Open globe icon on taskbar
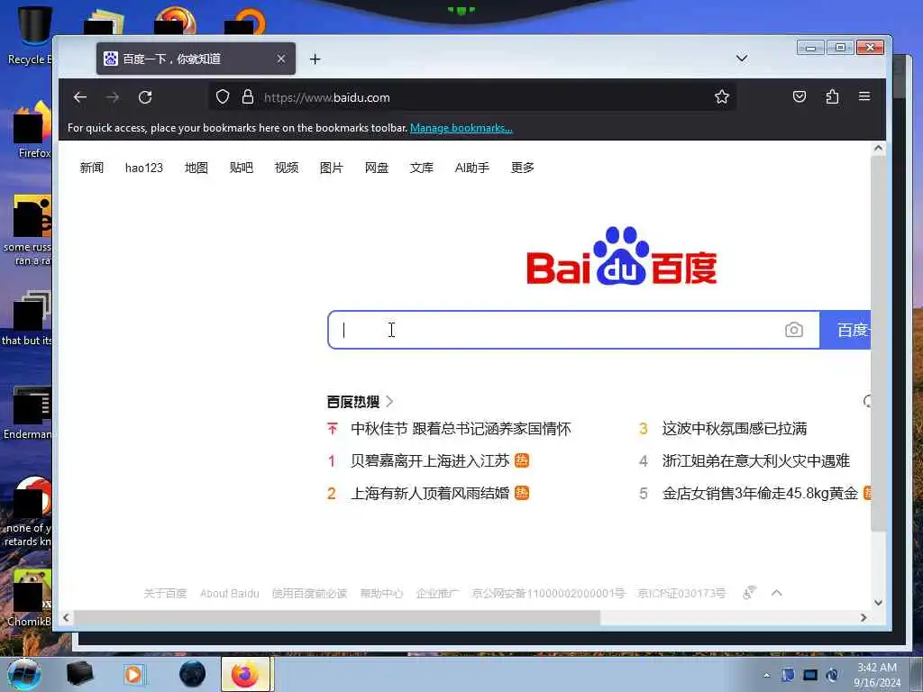The image size is (923, 692). point(193,674)
